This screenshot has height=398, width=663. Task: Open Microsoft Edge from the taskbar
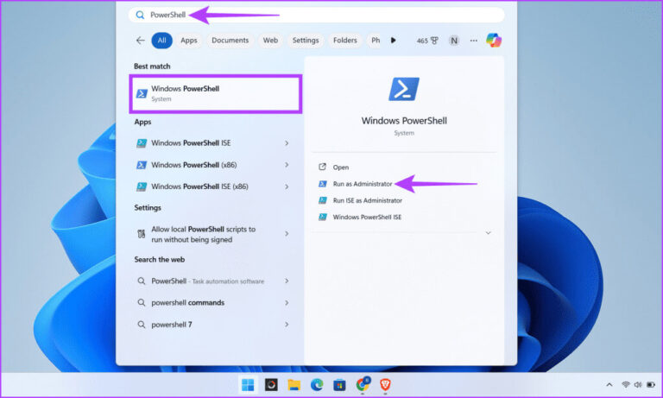(316, 384)
